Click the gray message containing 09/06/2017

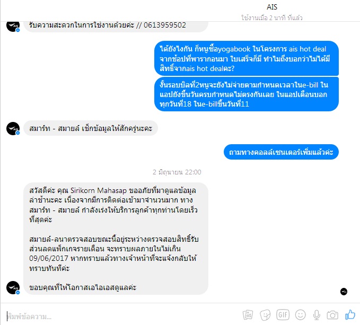click(x=116, y=239)
